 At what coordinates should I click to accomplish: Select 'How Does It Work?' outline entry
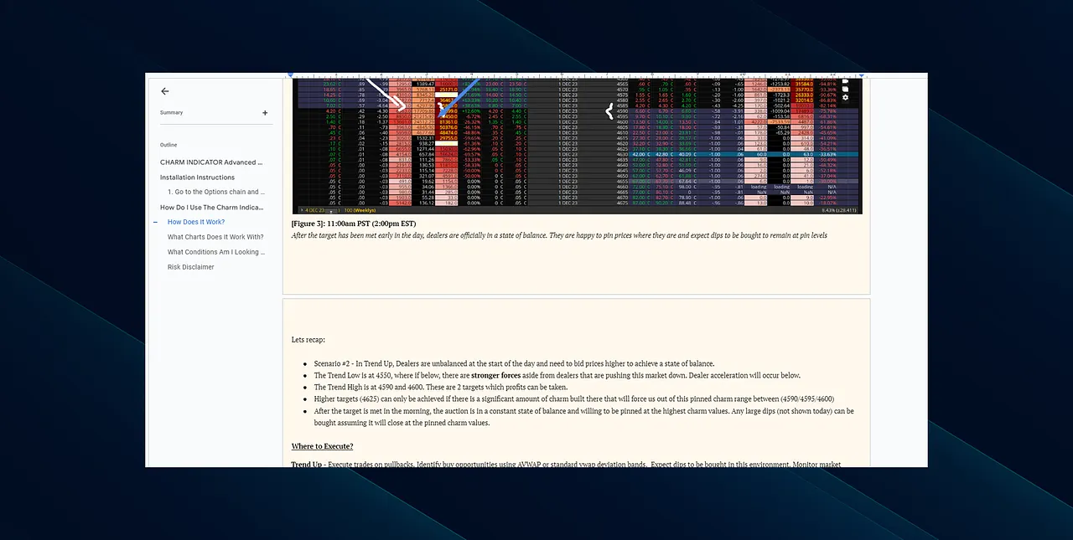(x=196, y=223)
